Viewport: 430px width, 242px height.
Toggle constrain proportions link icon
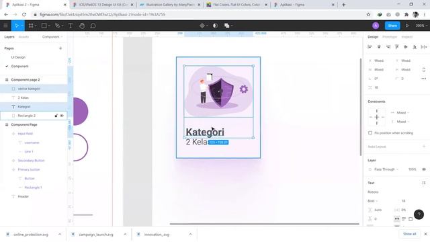click(424, 69)
